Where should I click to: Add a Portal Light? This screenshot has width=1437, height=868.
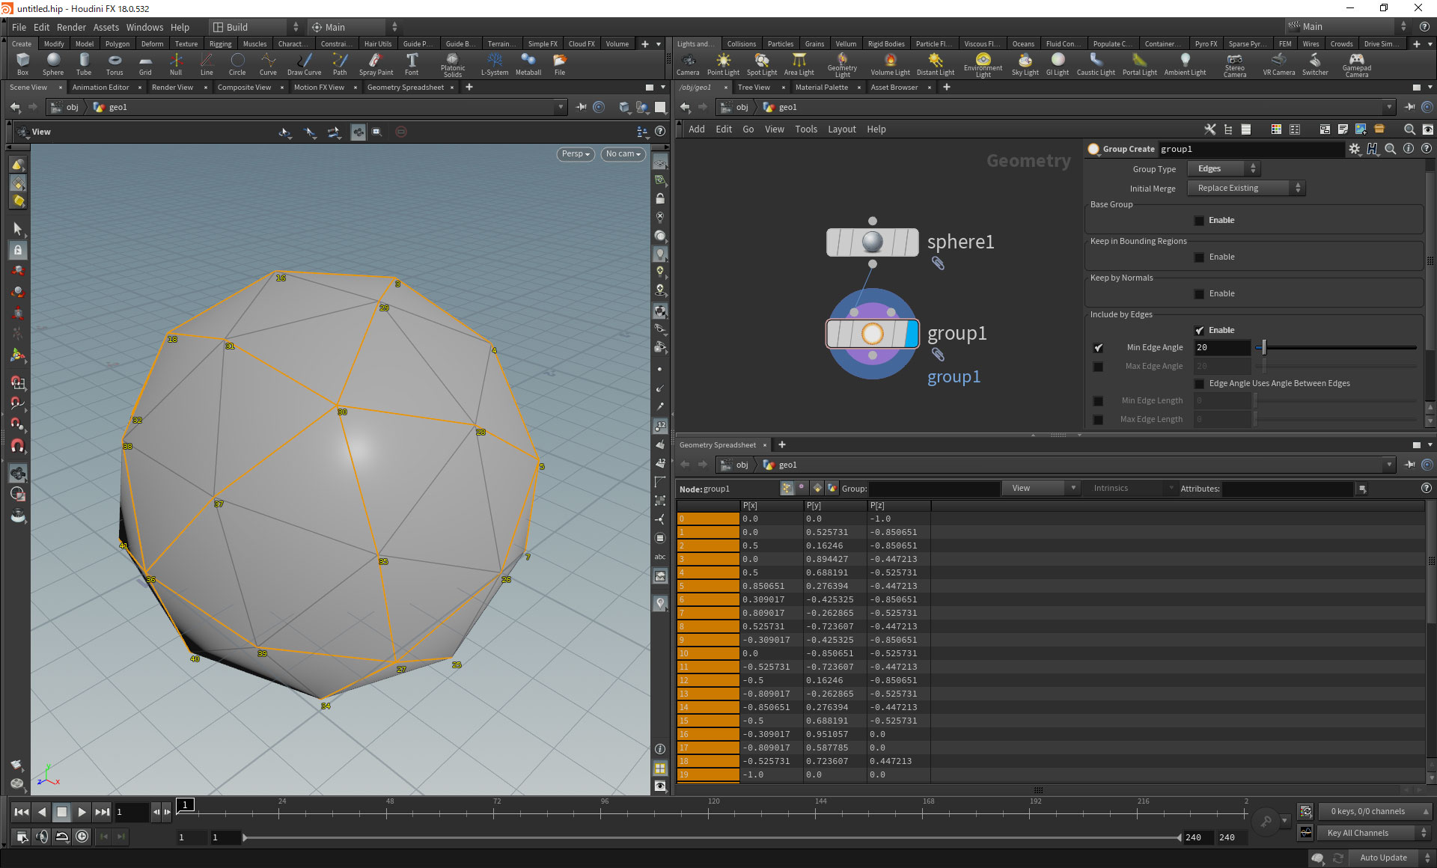pos(1139,64)
